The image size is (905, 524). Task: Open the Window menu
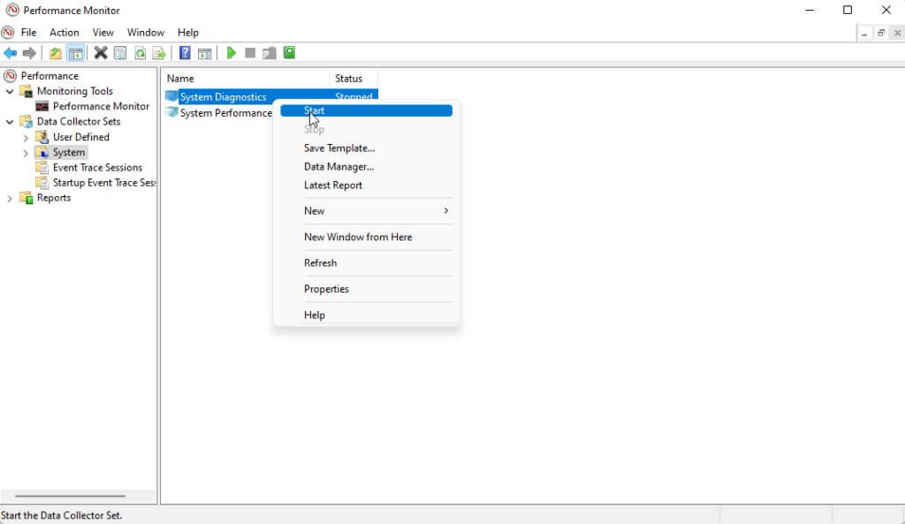(x=146, y=33)
